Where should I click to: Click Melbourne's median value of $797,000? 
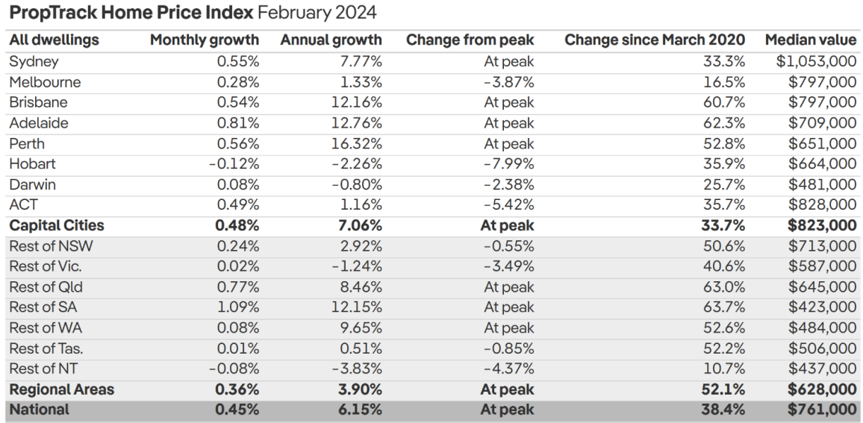pyautogui.click(x=822, y=82)
